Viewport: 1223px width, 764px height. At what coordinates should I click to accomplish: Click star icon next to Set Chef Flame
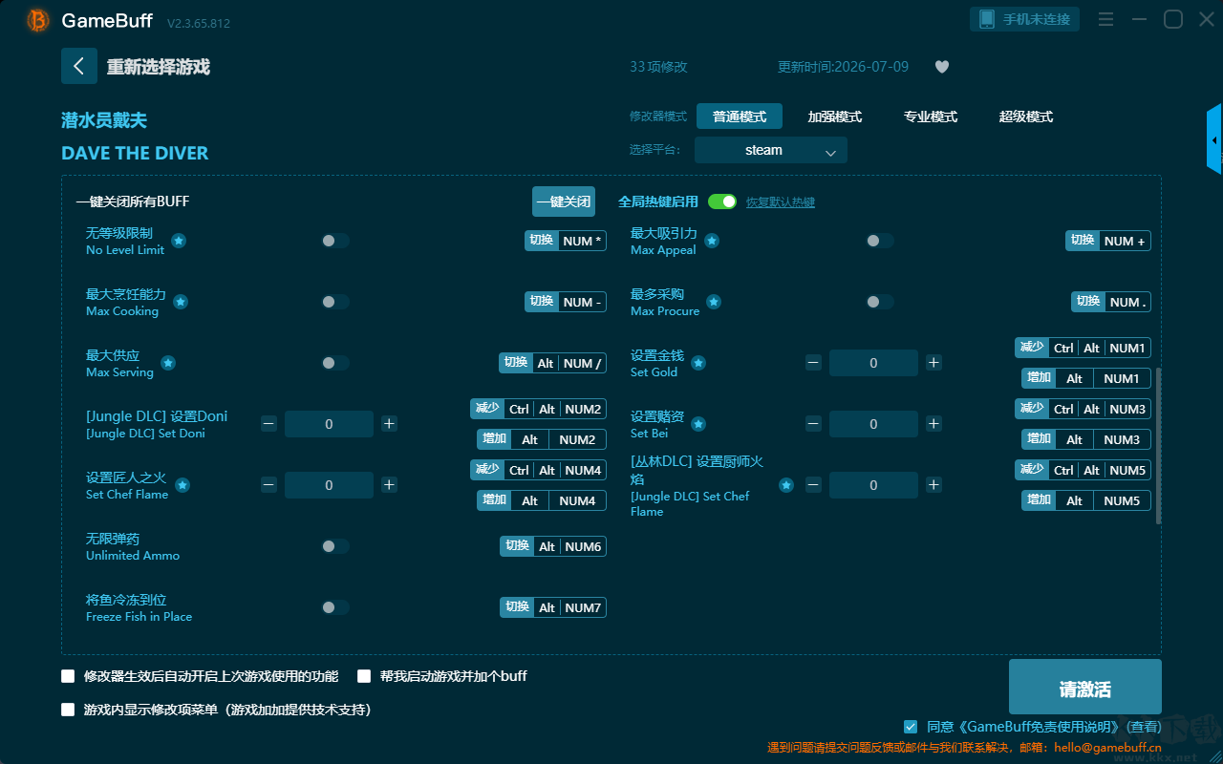coord(182,485)
